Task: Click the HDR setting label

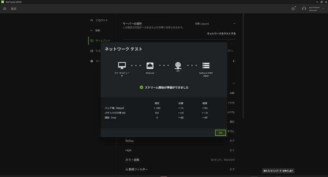Action: pos(128,150)
